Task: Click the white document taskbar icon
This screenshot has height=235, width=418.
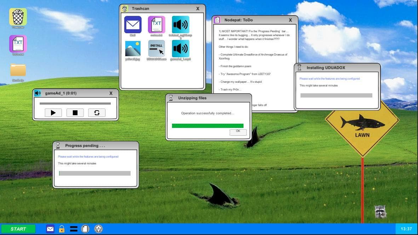Action: (x=85, y=229)
